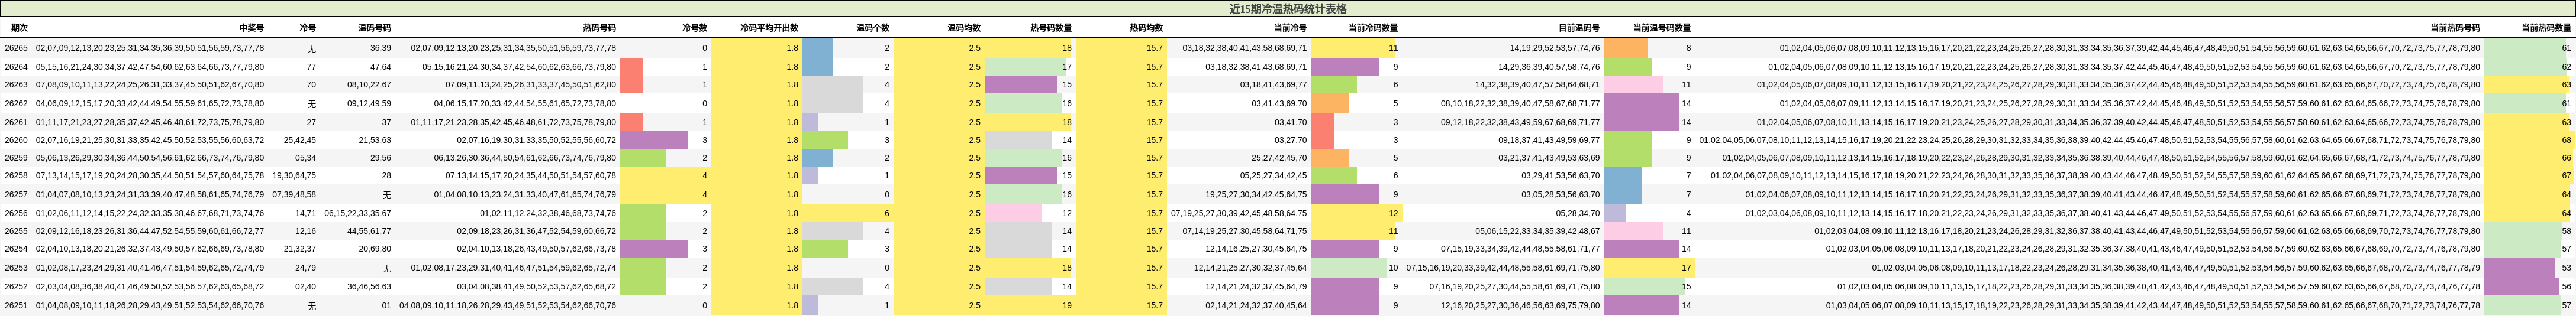This screenshot has width=2576, height=316.
Task: Select the 冷号数 column header
Action: click(x=694, y=28)
